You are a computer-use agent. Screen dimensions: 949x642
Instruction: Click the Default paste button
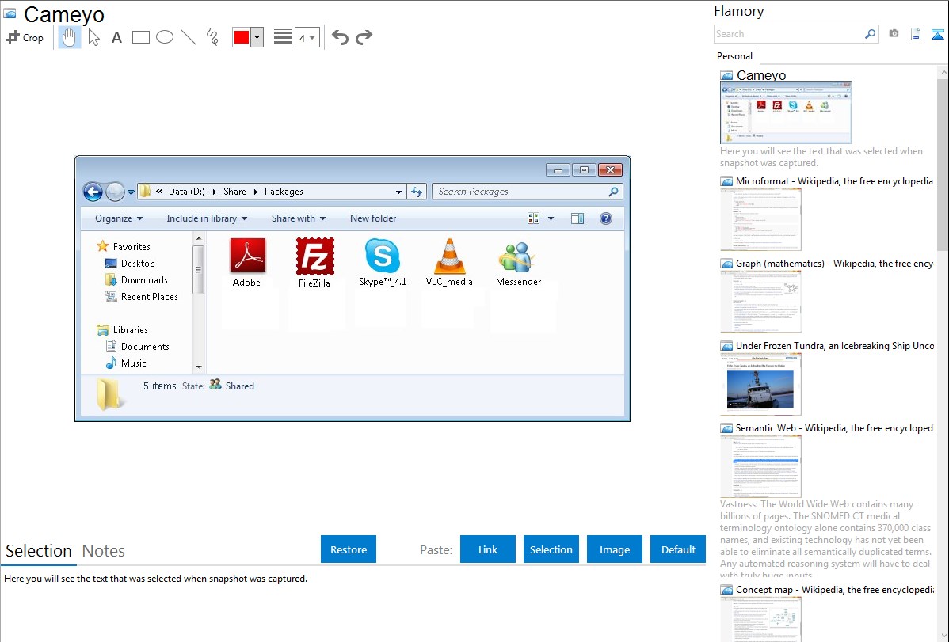click(678, 549)
